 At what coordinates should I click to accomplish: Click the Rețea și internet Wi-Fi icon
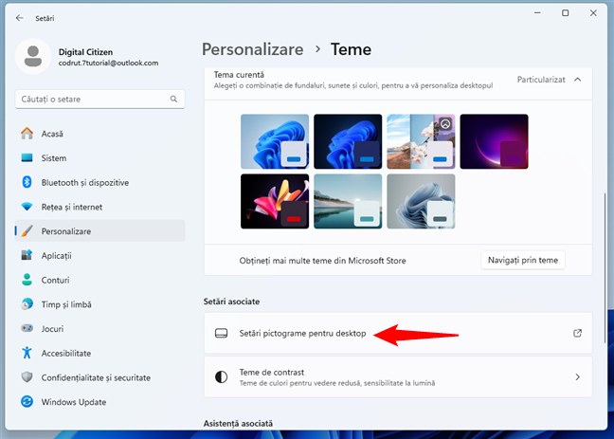(x=27, y=207)
